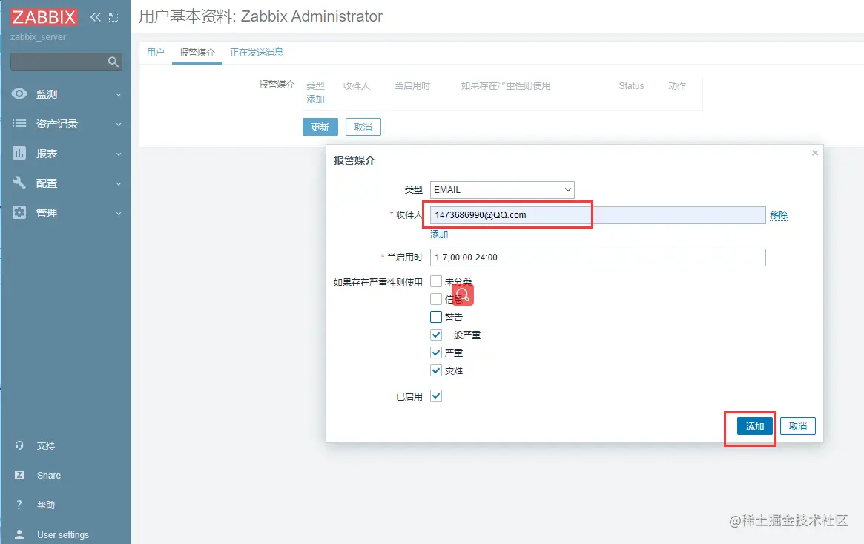Image resolution: width=864 pixels, height=544 pixels.
Task: Click the 收件人 email input field
Action: point(598,215)
